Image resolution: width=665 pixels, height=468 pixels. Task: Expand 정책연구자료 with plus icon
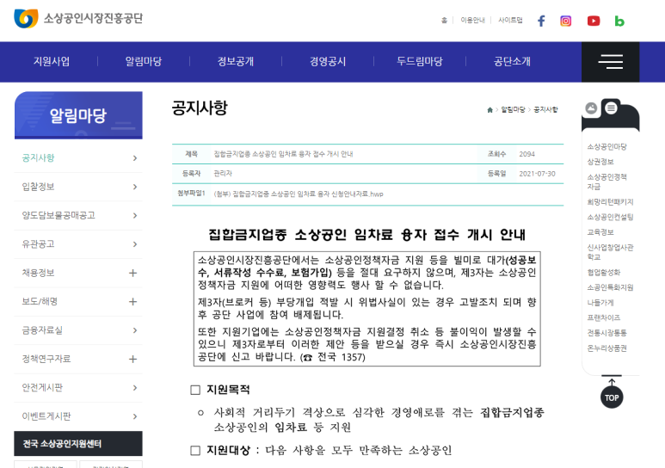[x=132, y=360]
